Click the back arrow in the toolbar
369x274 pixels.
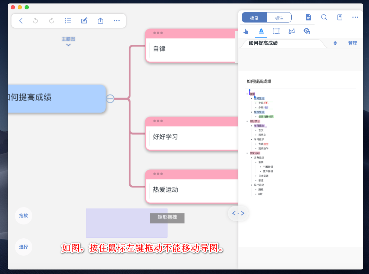[x=21, y=21]
